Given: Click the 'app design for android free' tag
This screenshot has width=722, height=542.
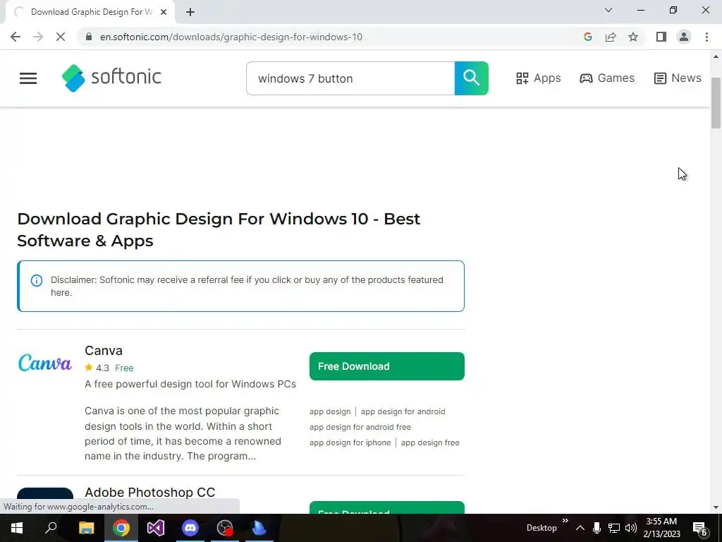Looking at the screenshot, I should click(x=360, y=427).
